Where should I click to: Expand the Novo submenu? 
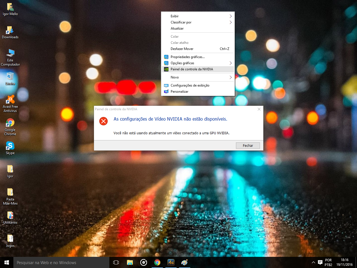[198, 77]
